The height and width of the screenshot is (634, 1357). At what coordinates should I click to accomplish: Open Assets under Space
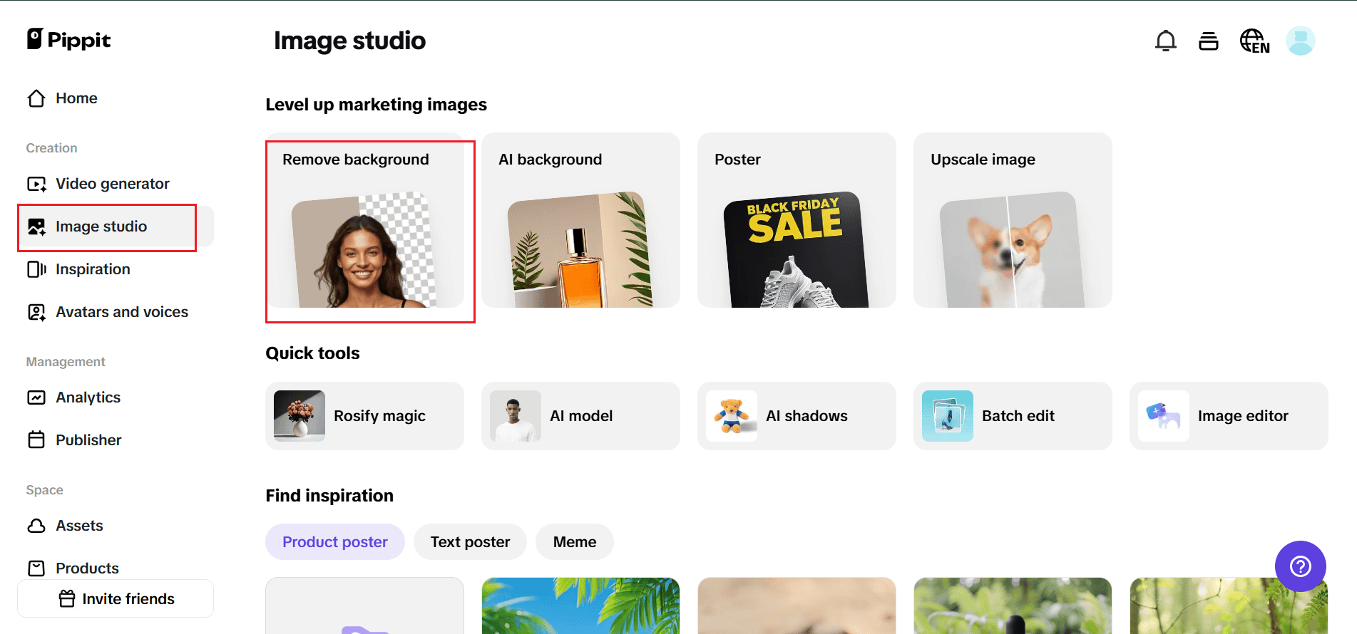[x=116, y=526]
